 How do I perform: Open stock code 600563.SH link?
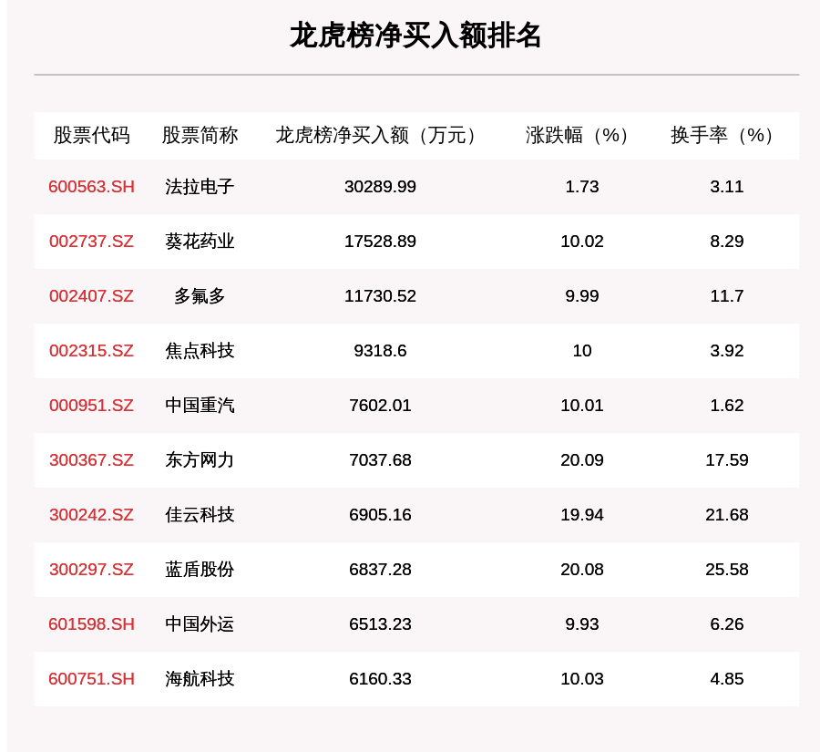click(x=91, y=186)
